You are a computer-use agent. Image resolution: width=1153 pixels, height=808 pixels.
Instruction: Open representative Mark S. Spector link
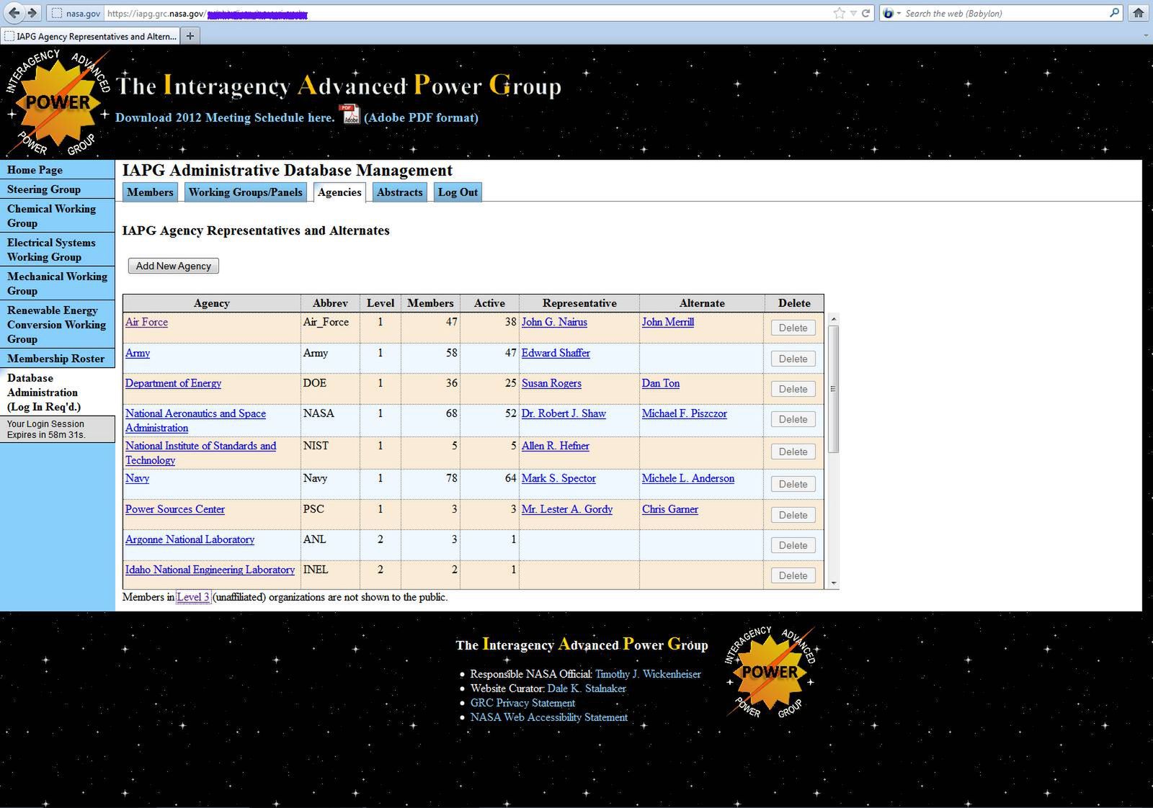tap(558, 478)
